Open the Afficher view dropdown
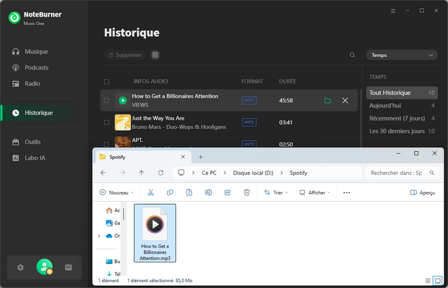 point(315,192)
